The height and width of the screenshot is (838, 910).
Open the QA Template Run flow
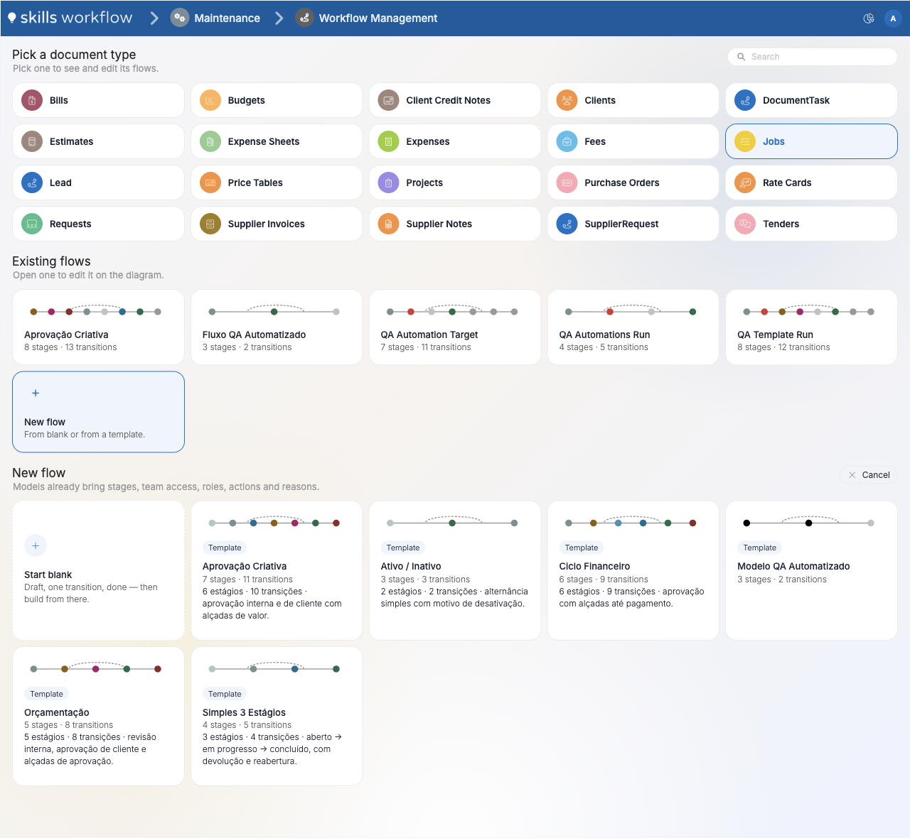[x=811, y=327]
